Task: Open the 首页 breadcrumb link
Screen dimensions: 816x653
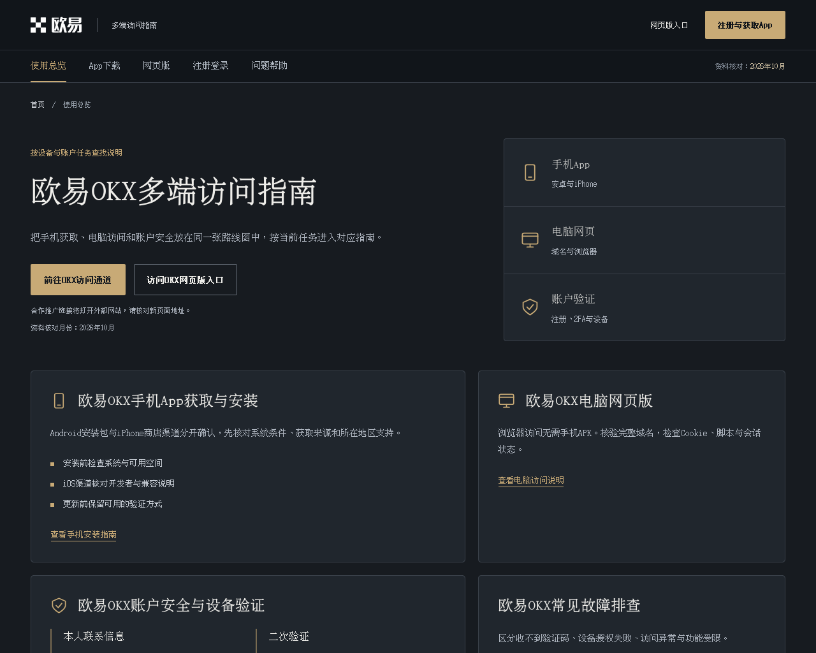Action: point(38,105)
